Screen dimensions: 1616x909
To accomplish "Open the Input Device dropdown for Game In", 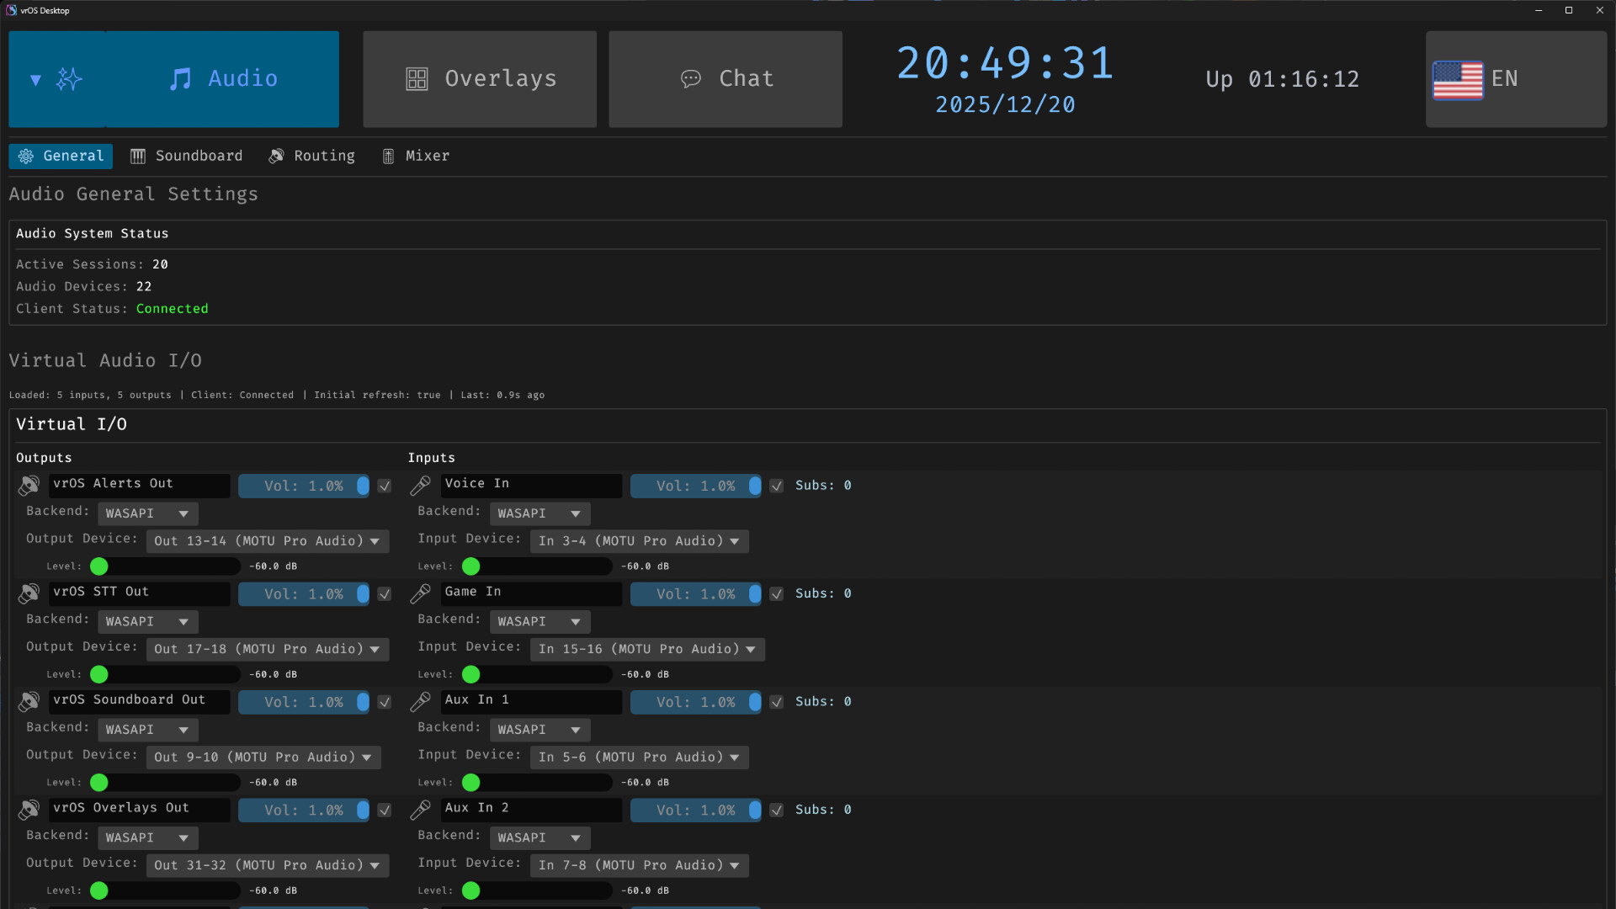I will tap(647, 649).
